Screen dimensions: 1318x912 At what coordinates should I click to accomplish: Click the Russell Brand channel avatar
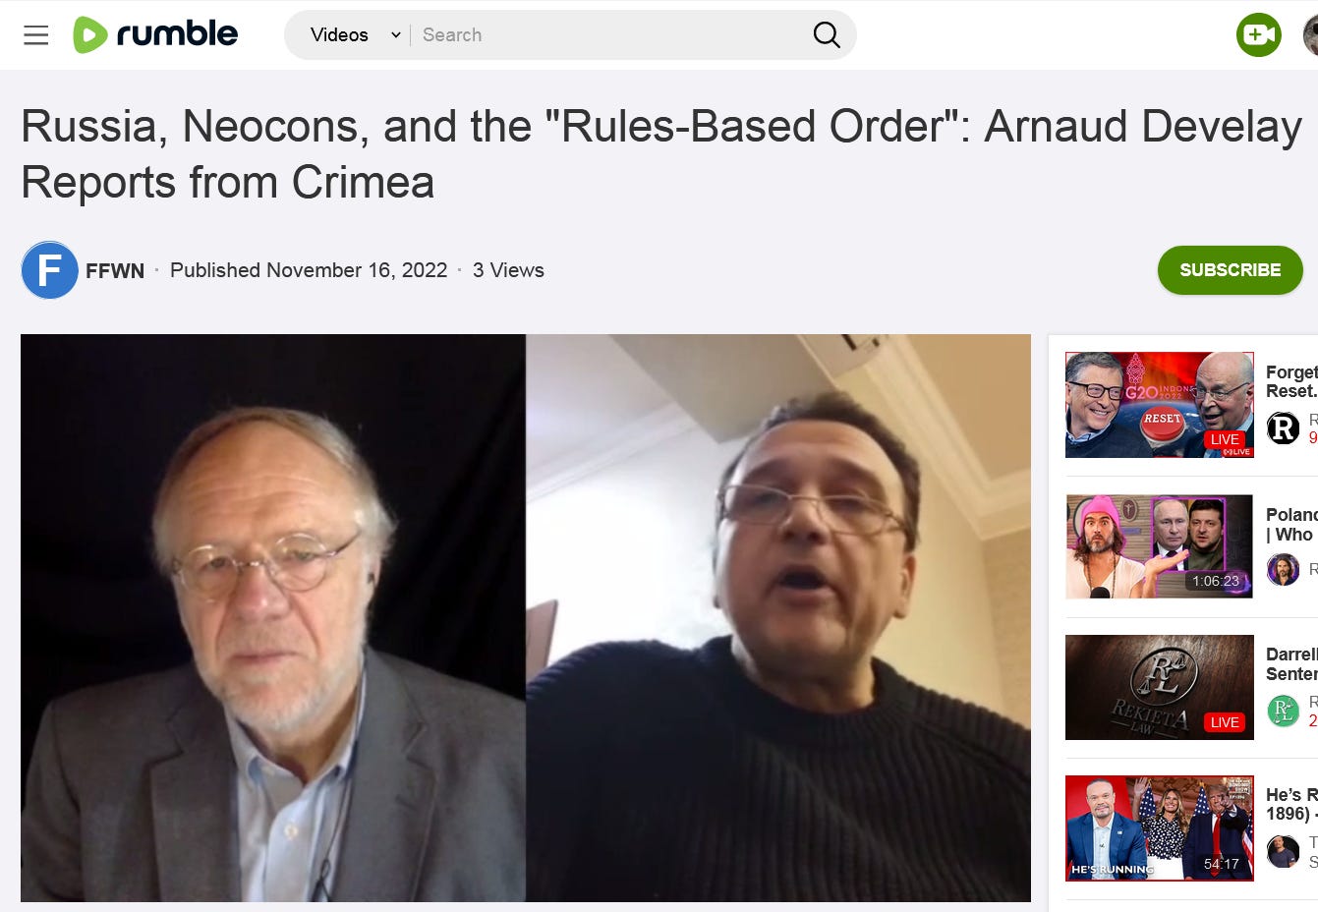(x=1283, y=569)
